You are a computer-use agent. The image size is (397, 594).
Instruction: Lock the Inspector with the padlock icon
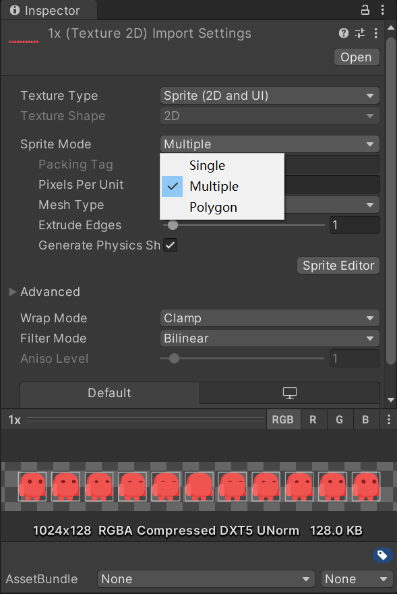[365, 10]
